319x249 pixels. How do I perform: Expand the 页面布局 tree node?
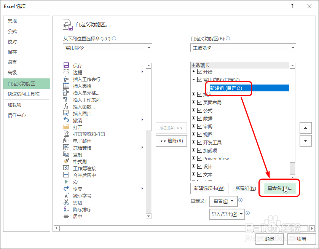pyautogui.click(x=193, y=102)
